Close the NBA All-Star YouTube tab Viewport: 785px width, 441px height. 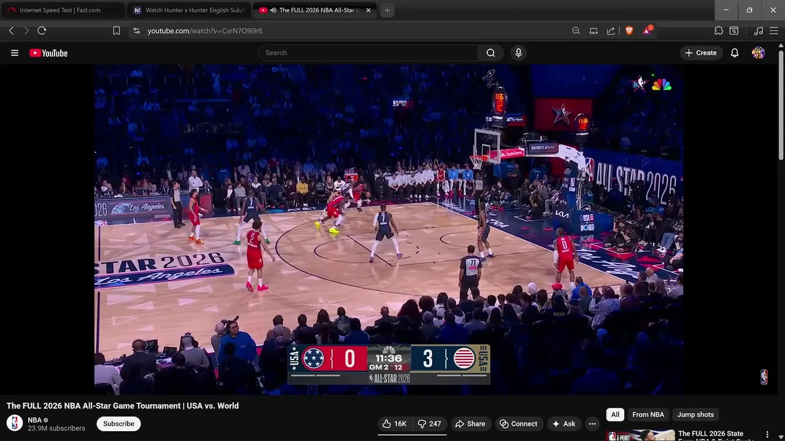tap(369, 10)
